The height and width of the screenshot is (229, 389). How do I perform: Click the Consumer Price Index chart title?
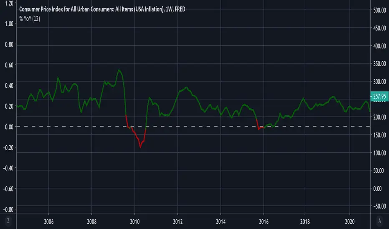pos(102,10)
